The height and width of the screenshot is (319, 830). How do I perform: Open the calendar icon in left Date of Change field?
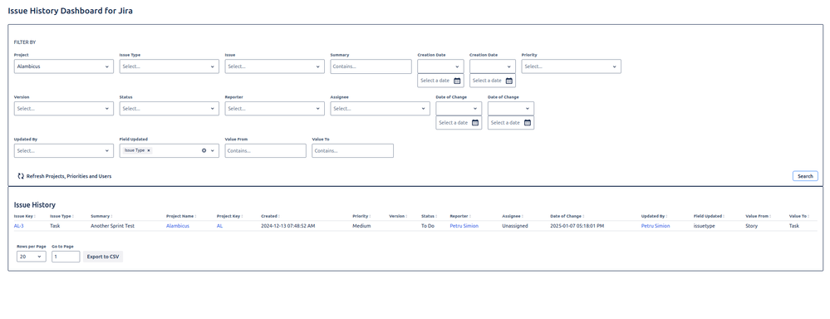point(475,123)
